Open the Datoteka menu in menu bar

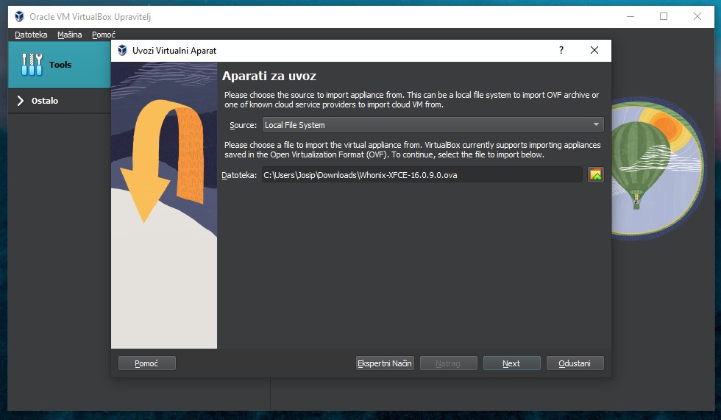(31, 35)
